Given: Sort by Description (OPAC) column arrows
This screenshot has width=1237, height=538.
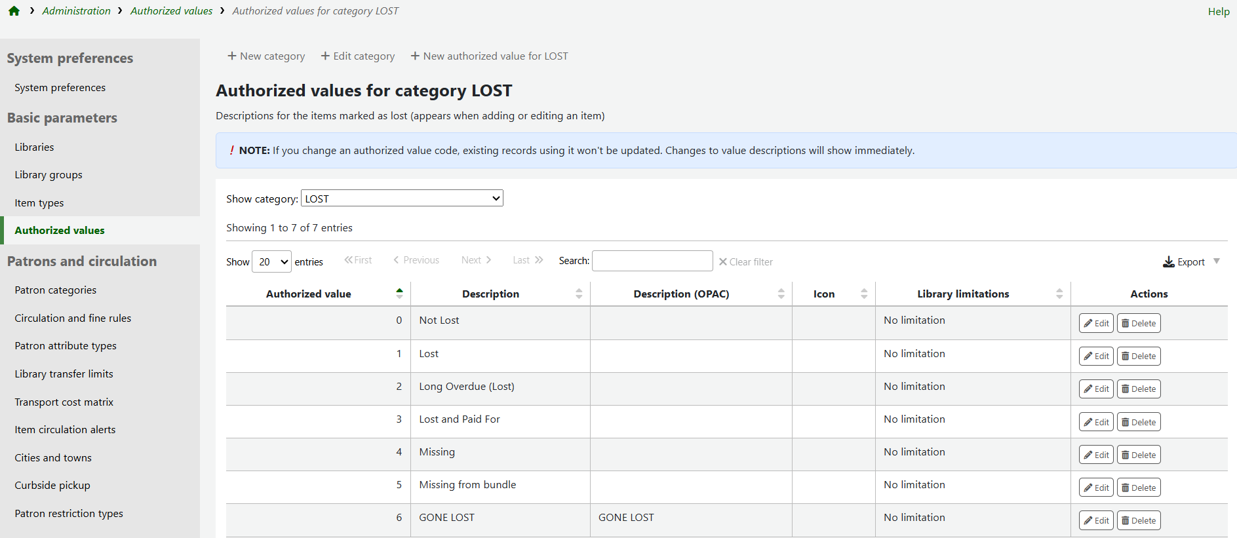Looking at the screenshot, I should coord(781,294).
